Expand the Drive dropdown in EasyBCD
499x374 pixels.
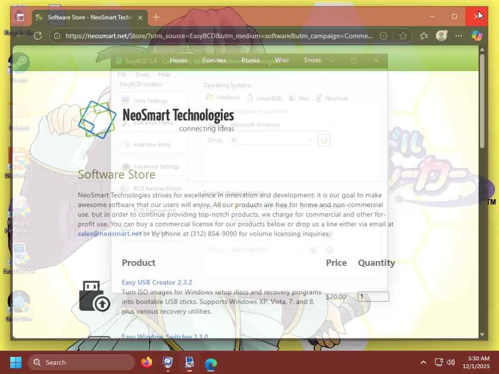click(309, 140)
